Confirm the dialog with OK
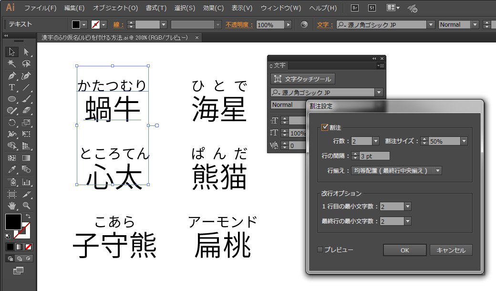Screen dimensions: 496x291 coord(404,250)
